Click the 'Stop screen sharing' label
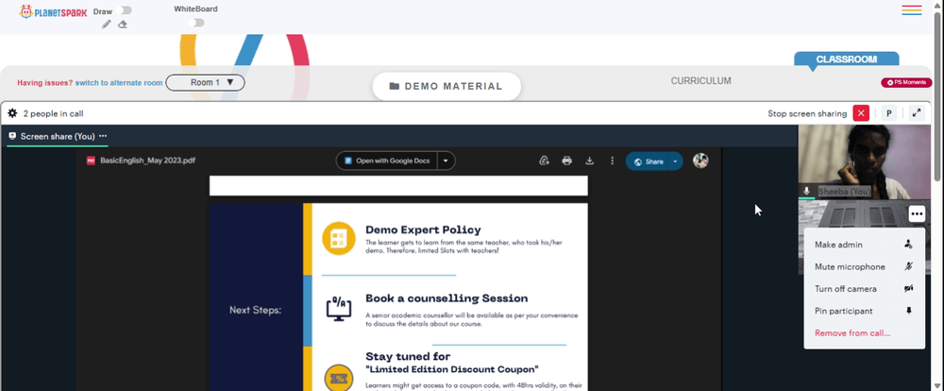The height and width of the screenshot is (391, 944). tap(807, 113)
